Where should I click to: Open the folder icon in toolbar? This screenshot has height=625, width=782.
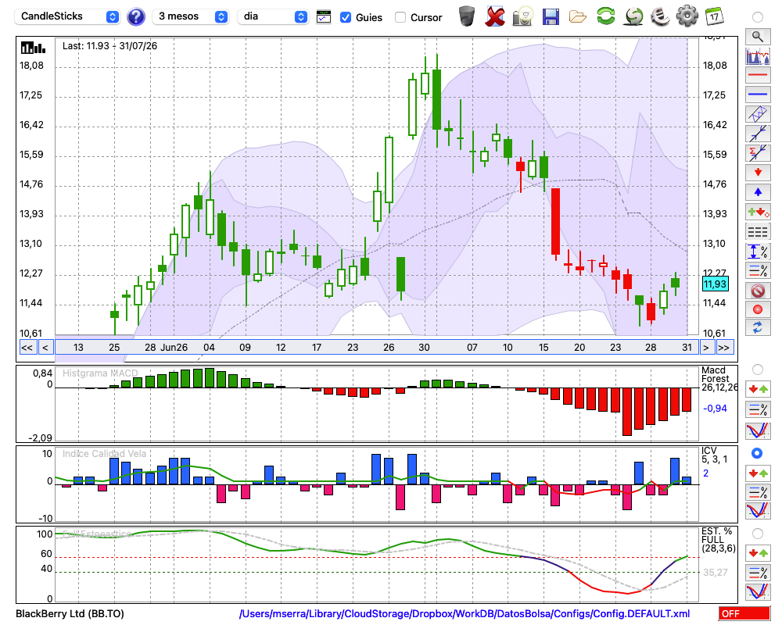pyautogui.click(x=578, y=17)
